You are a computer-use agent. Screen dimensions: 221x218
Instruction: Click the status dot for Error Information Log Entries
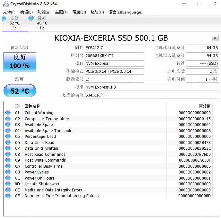pos(8,196)
